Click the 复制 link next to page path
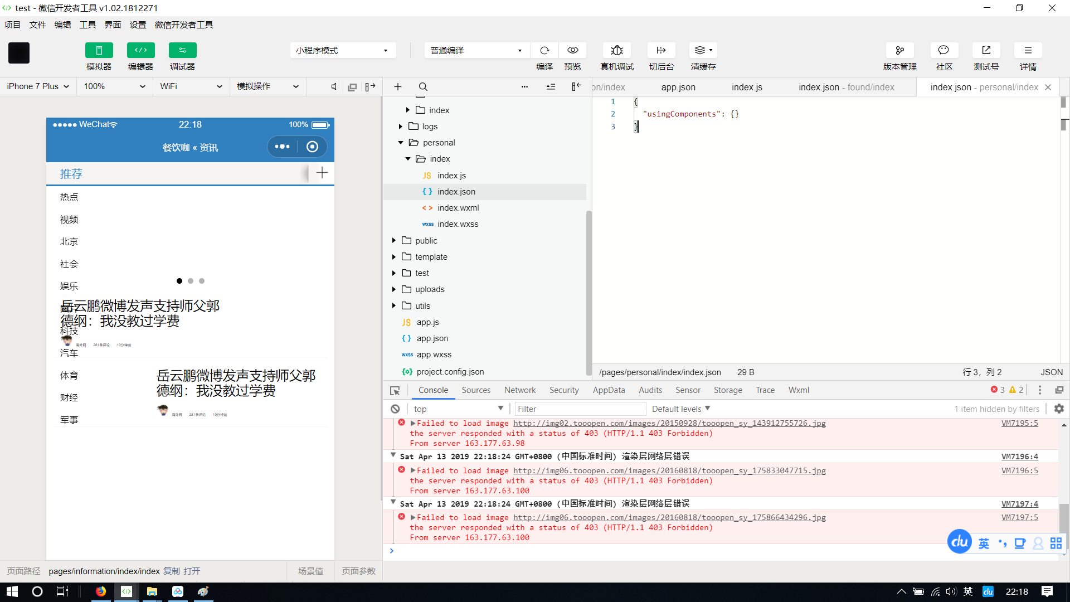1070x602 pixels. (x=171, y=571)
